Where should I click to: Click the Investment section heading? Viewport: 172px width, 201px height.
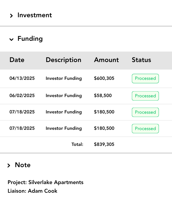(x=35, y=15)
